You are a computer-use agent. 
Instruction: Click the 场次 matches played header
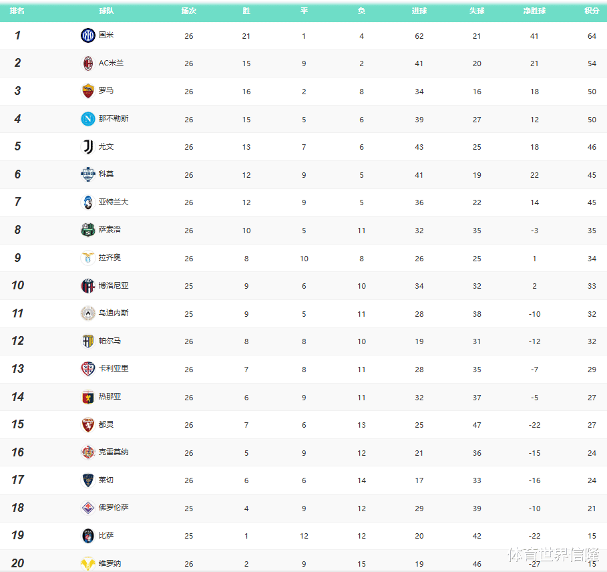tap(188, 11)
